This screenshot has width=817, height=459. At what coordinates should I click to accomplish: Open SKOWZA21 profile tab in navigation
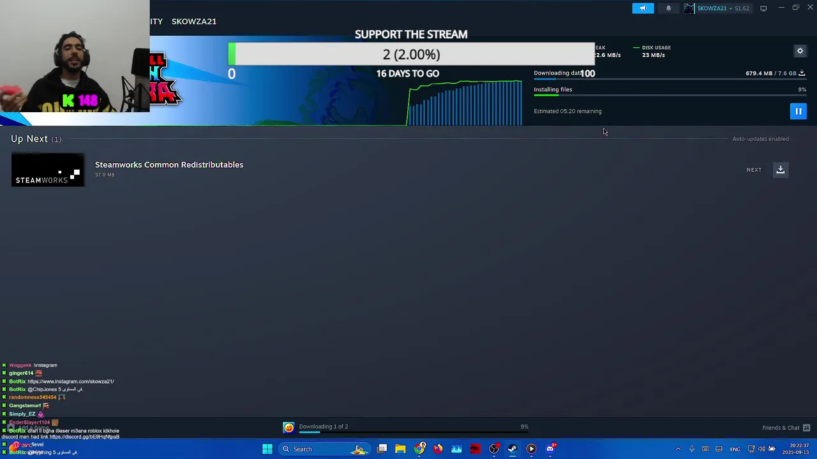pos(194,21)
